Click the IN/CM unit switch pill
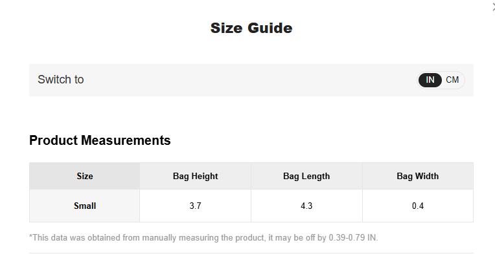 pyautogui.click(x=441, y=80)
